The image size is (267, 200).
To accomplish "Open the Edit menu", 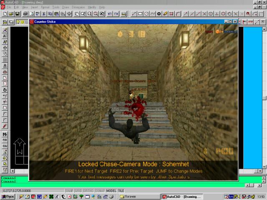I will click(x=17, y=7).
